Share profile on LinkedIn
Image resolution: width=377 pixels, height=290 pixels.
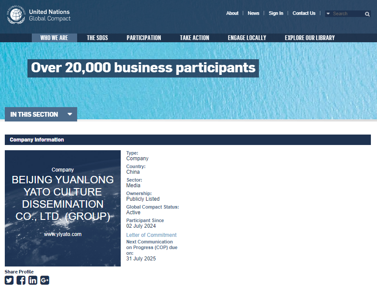click(33, 280)
